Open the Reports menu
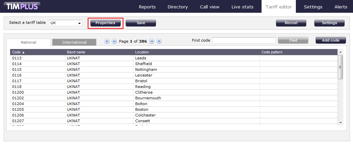 pos(147,7)
